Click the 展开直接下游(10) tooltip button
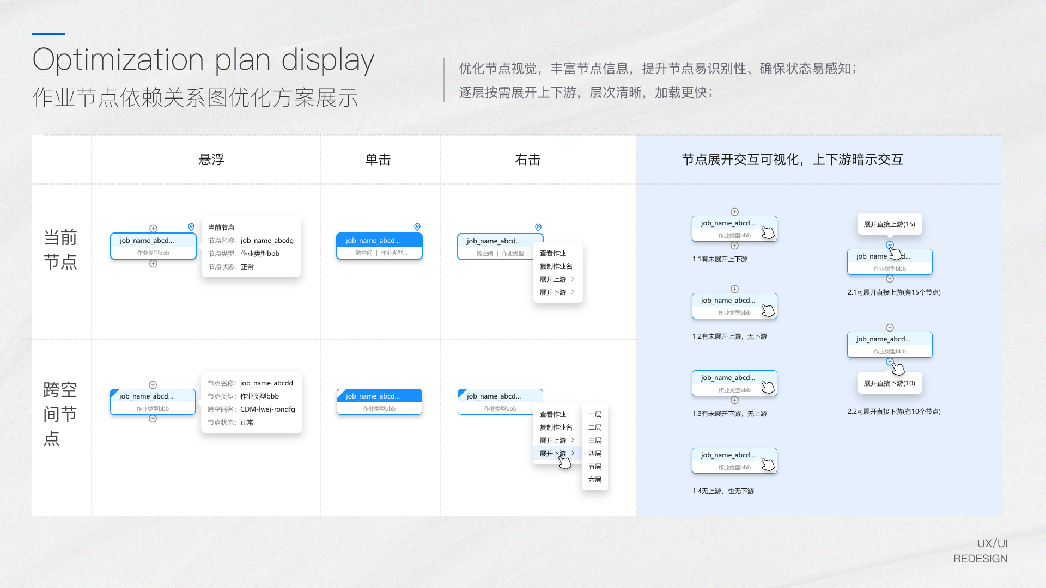This screenshot has width=1046, height=588. coord(890,383)
